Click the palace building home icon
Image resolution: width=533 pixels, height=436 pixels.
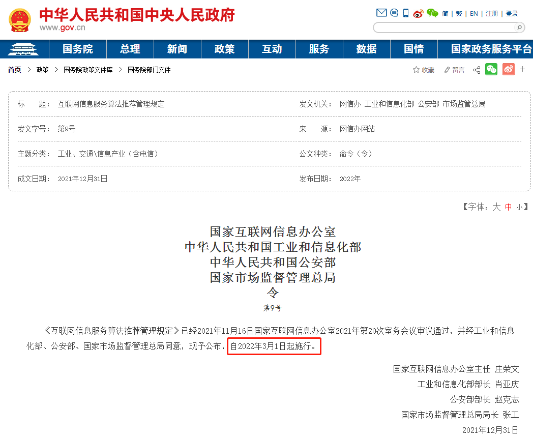click(x=23, y=49)
